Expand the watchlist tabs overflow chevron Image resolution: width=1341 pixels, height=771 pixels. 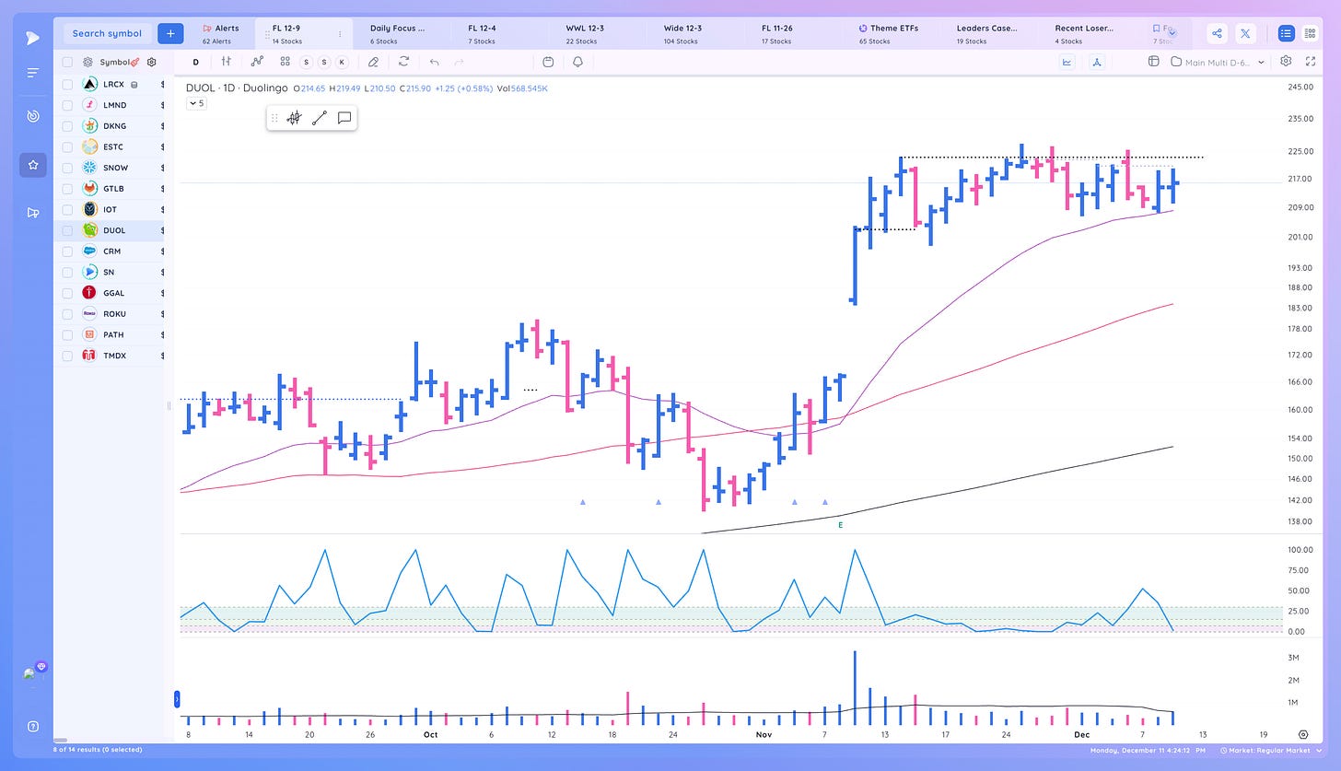pos(1172,31)
